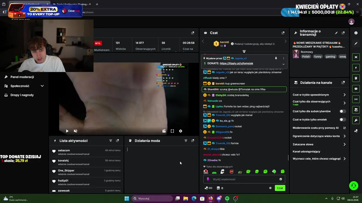Image resolution: width=362 pixels, height=203 pixels.
Task: Open a new browser tab with plus
Action: (97, 4)
